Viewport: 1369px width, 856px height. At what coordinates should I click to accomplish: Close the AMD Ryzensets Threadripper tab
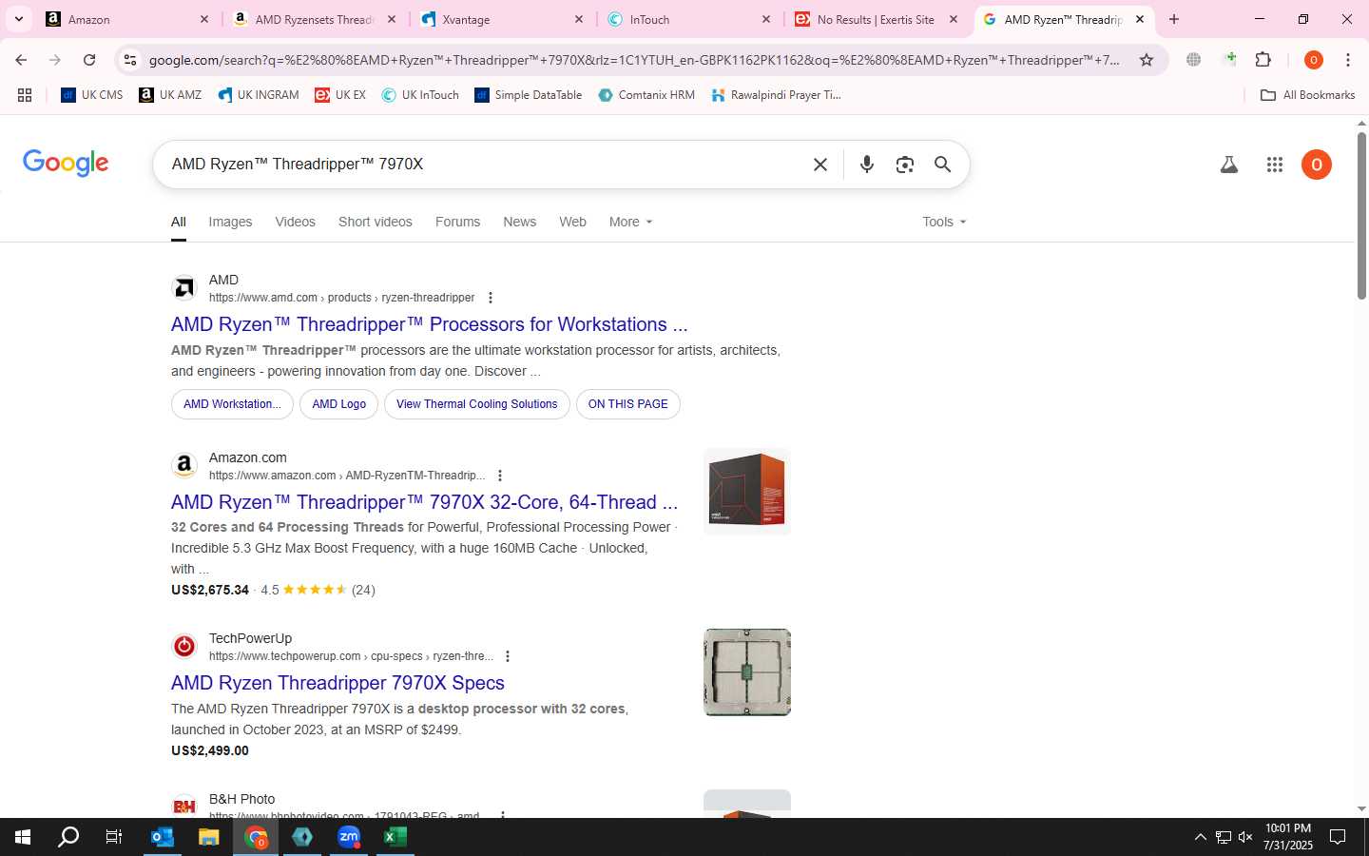pos(391,19)
